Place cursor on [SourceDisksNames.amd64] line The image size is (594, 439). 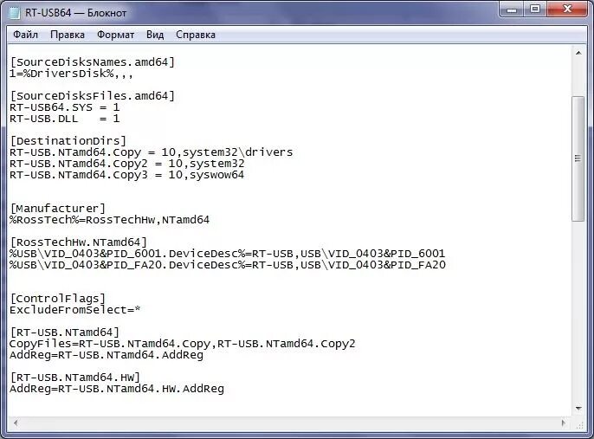pos(92,62)
